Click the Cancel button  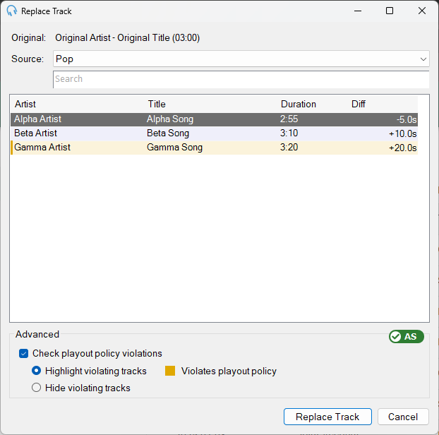[403, 417]
